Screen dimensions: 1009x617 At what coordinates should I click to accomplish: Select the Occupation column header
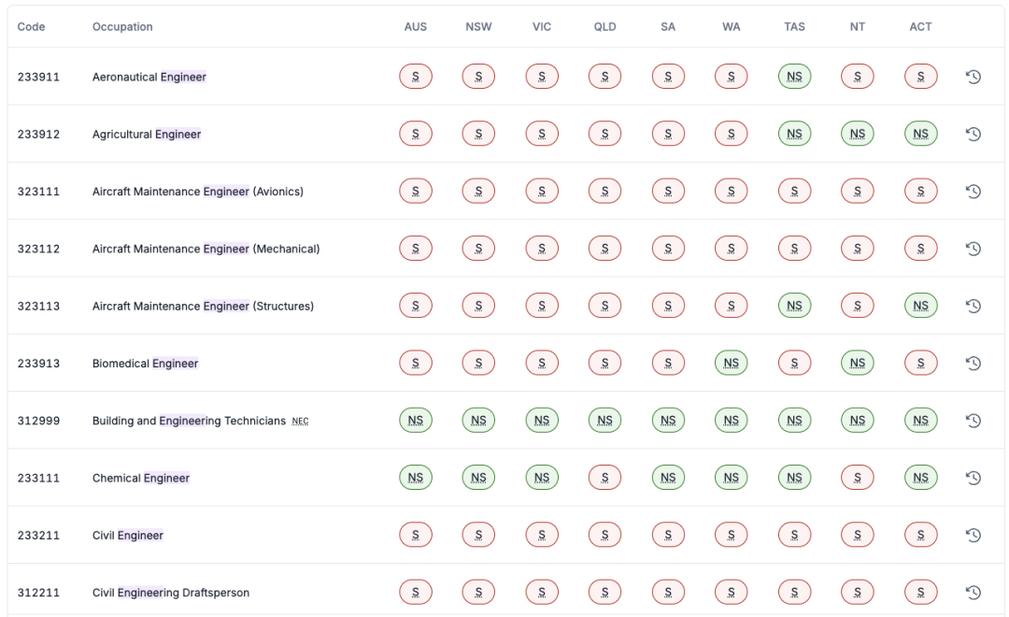pyautogui.click(x=122, y=27)
